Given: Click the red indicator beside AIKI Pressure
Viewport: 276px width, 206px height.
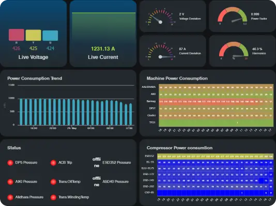Looking at the screenshot, I should (x=10, y=182).
